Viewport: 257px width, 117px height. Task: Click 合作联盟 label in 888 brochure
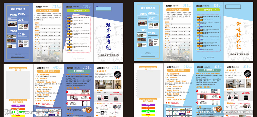(169, 106)
